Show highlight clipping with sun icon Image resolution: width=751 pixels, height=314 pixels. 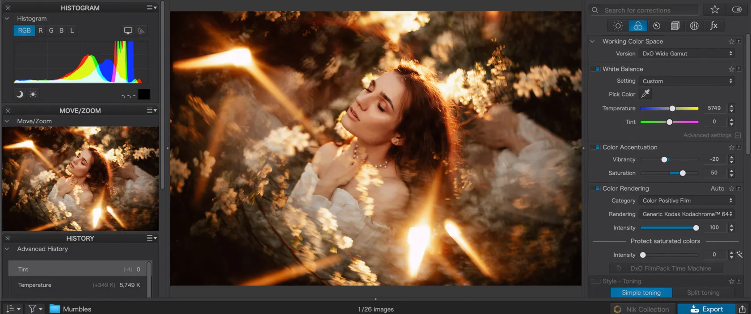[33, 94]
